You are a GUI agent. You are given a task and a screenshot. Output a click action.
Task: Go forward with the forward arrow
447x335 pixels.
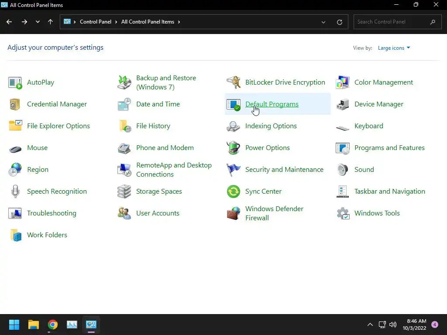click(24, 22)
